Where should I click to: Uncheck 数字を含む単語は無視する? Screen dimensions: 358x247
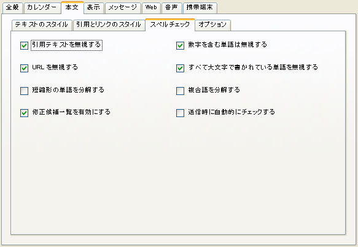coord(180,45)
